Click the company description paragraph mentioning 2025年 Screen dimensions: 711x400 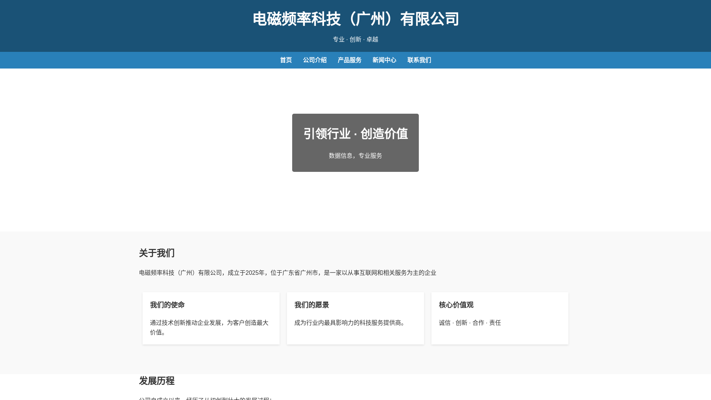(x=288, y=273)
